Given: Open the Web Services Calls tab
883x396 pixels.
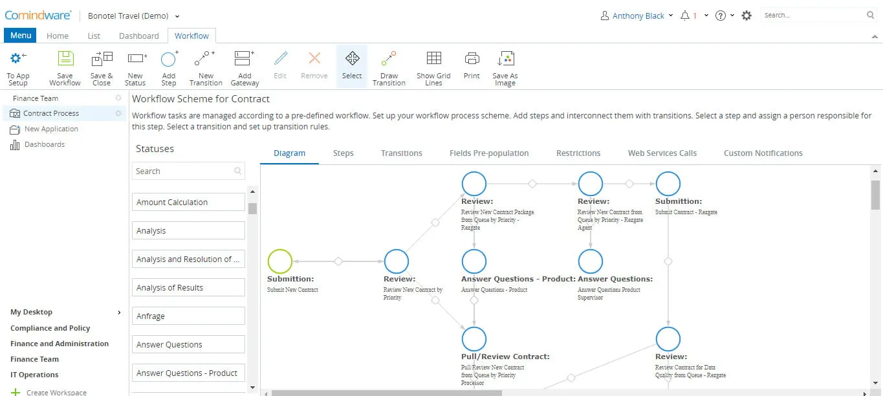Looking at the screenshot, I should click(x=662, y=153).
